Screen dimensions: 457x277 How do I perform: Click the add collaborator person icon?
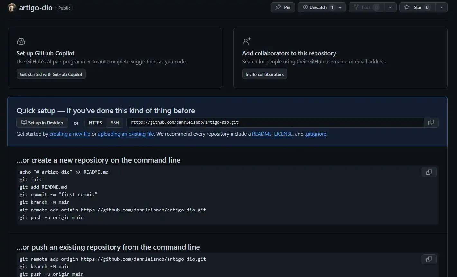pyautogui.click(x=247, y=41)
